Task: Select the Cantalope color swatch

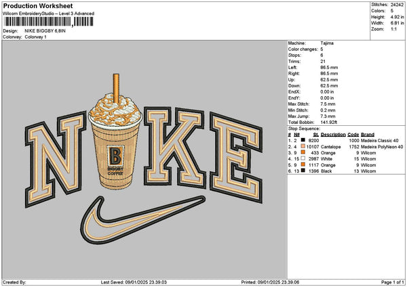Action: pyautogui.click(x=303, y=146)
